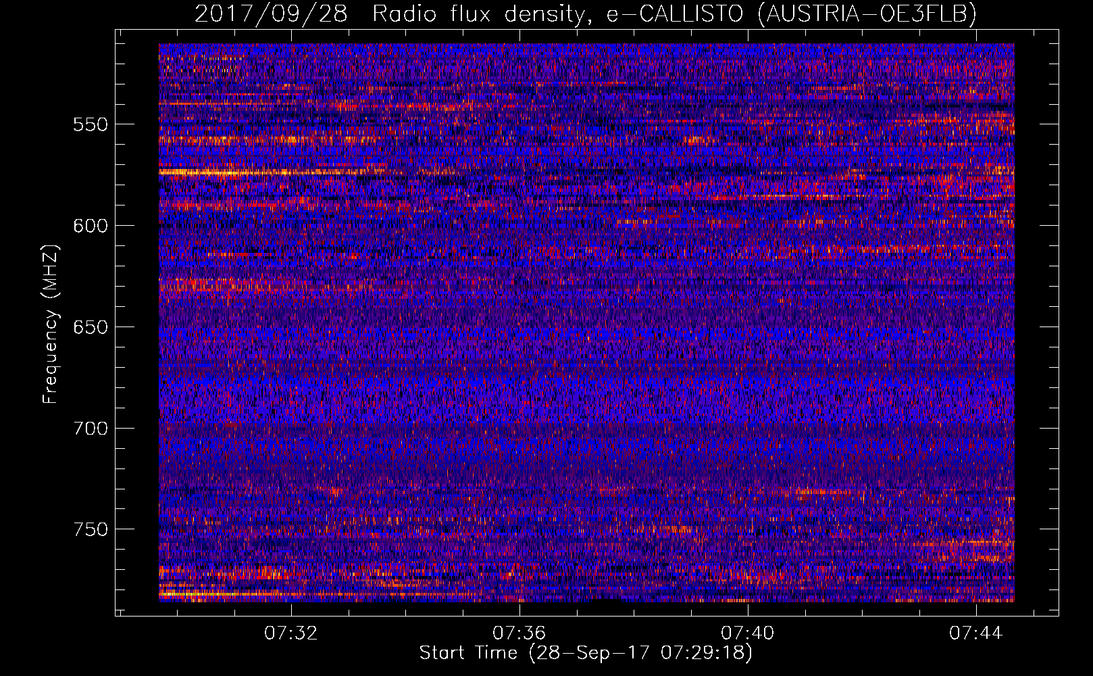Image resolution: width=1093 pixels, height=676 pixels.
Task: Click the 07:32 time tick label
Action: click(290, 633)
